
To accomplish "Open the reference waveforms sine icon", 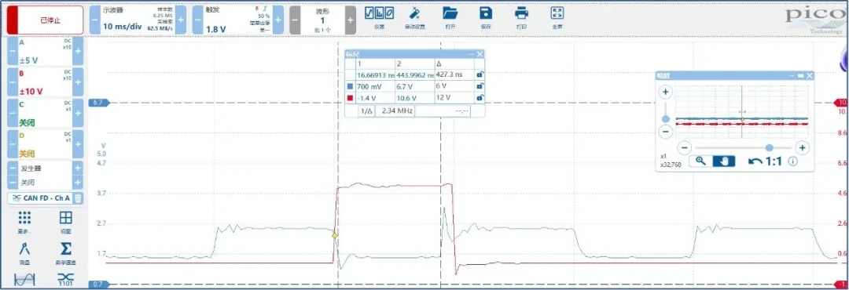I will (x=24, y=281).
